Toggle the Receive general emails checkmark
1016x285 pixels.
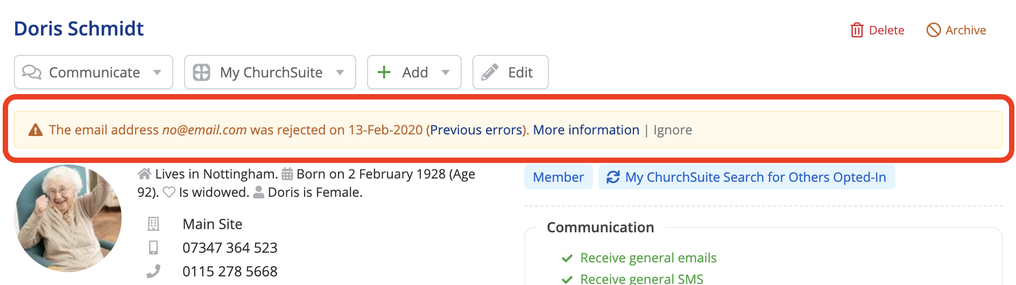point(567,259)
